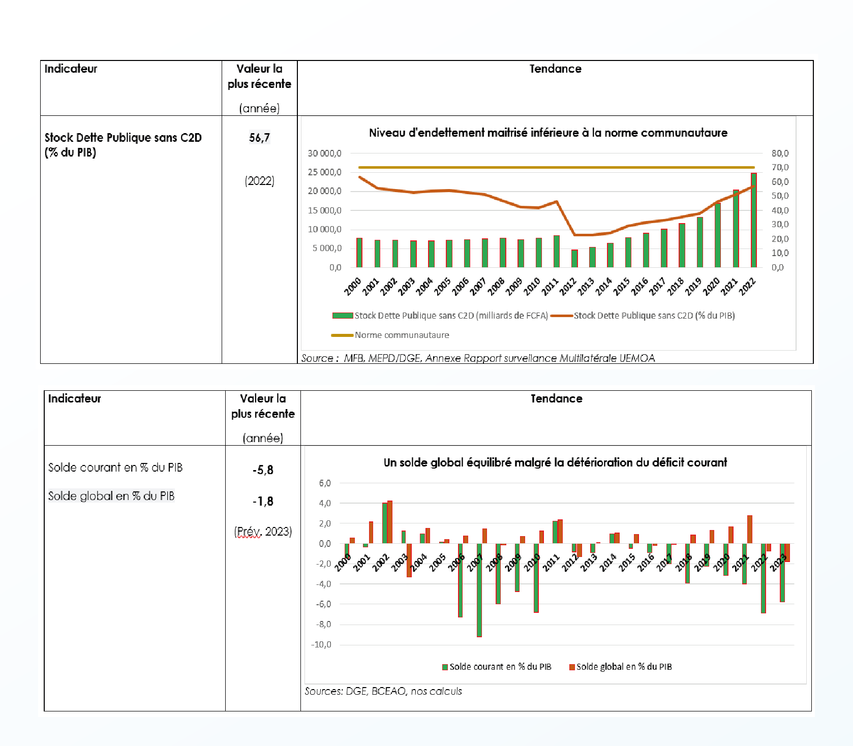The width and height of the screenshot is (853, 746).
Task: Click the 2022 bar in the debt chart
Action: tap(754, 220)
